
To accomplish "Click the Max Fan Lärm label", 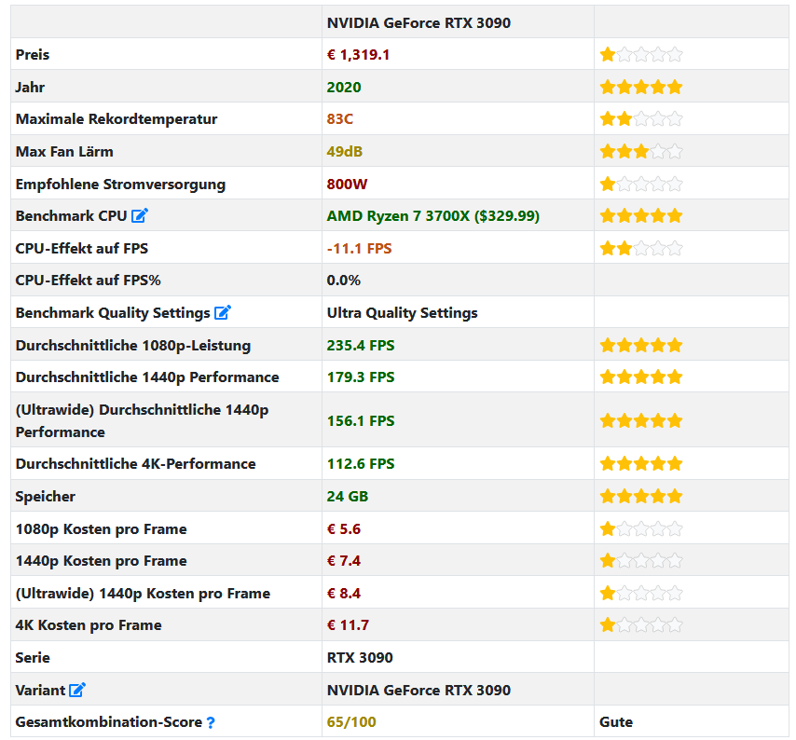I will [64, 151].
